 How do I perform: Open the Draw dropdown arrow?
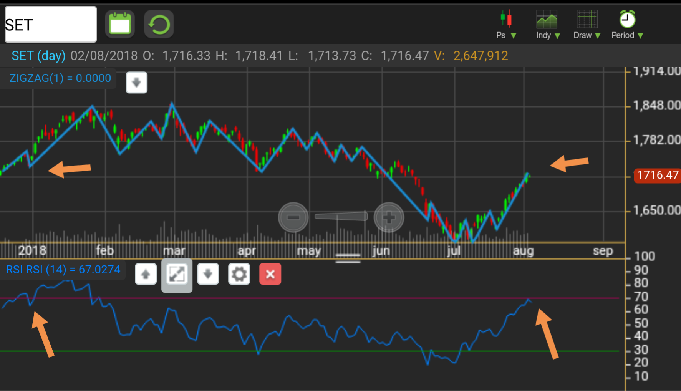[x=598, y=36]
